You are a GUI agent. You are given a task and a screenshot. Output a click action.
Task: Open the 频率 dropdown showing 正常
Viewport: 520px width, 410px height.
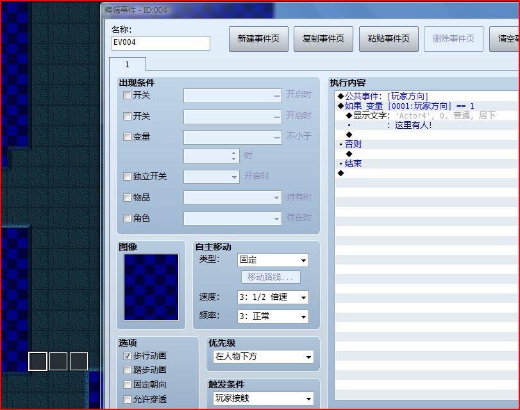(x=273, y=316)
